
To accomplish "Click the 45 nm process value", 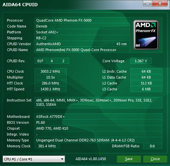I will [x=121, y=44].
